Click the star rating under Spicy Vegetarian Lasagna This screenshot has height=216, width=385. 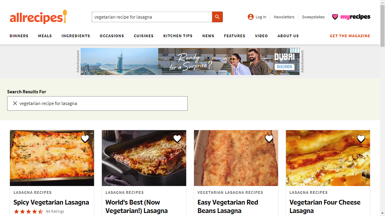[28, 211]
